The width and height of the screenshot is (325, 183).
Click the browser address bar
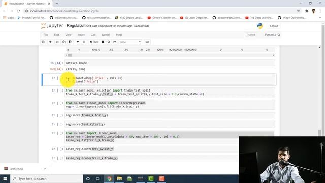pos(159,11)
